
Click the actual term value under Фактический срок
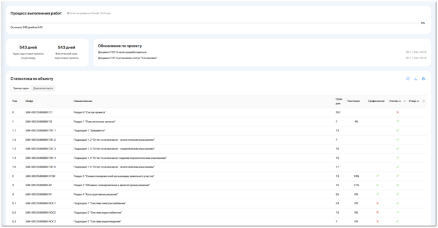coord(67,47)
